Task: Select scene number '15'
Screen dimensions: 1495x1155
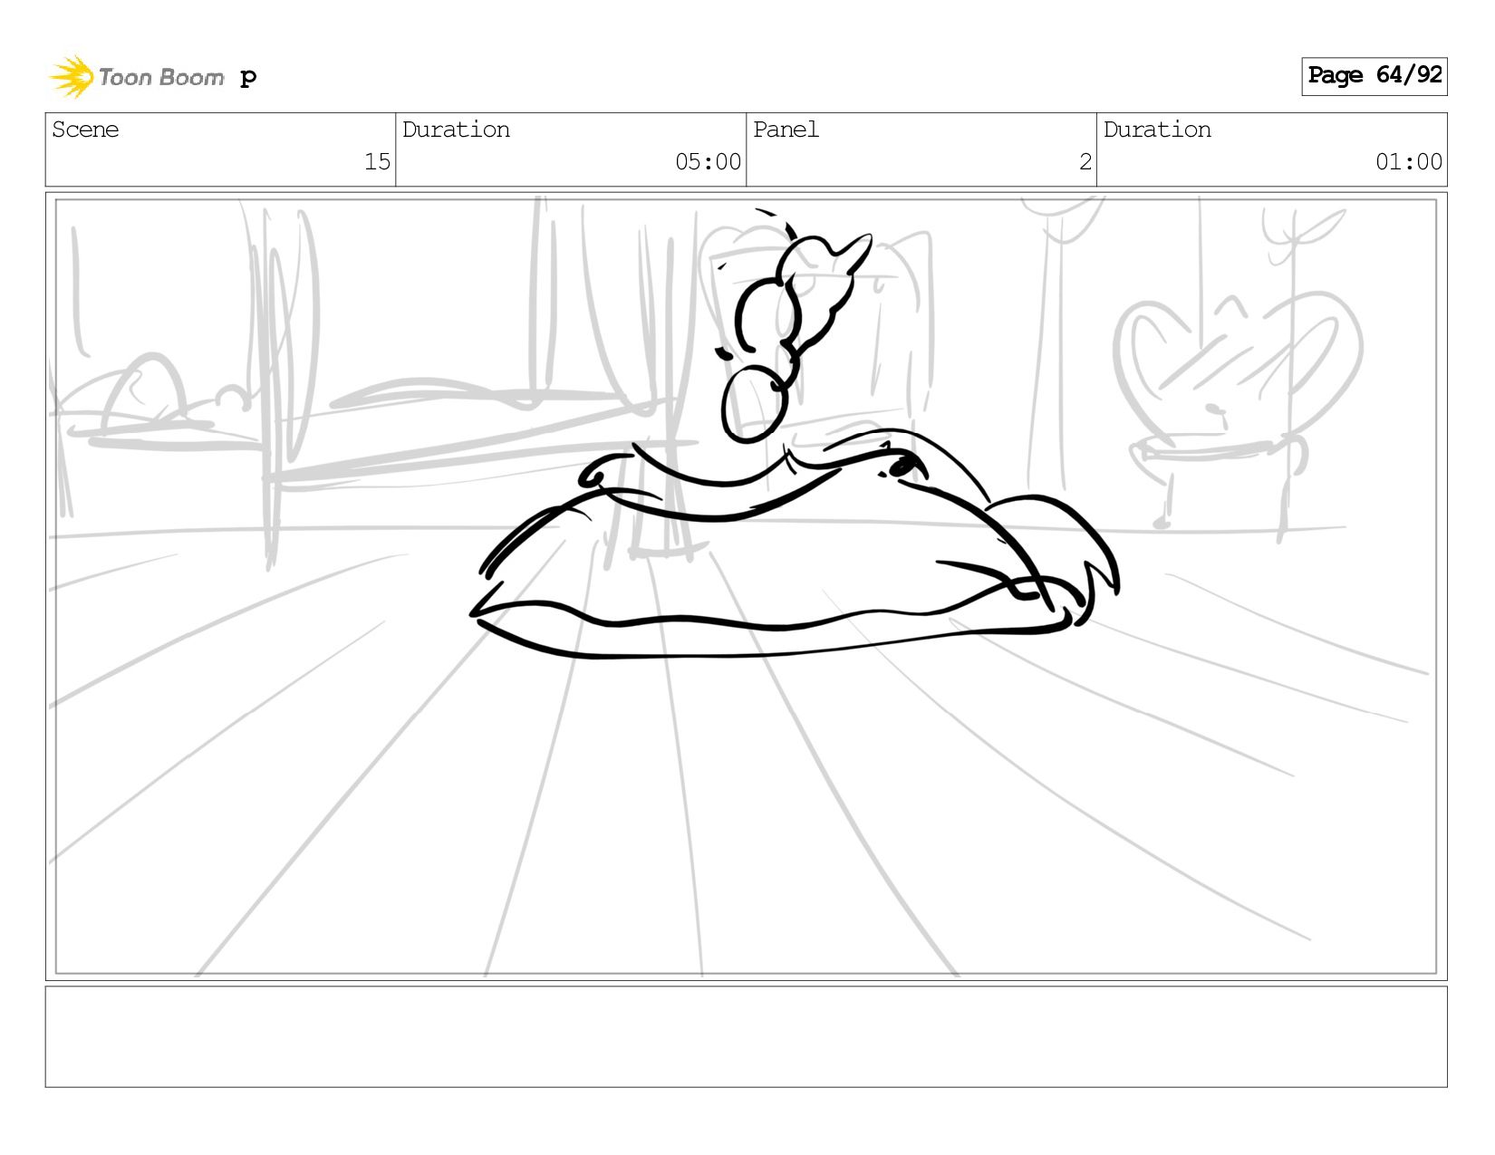Action: pos(377,162)
